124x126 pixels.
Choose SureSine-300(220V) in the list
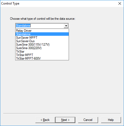pyautogui.click(x=42, y=48)
